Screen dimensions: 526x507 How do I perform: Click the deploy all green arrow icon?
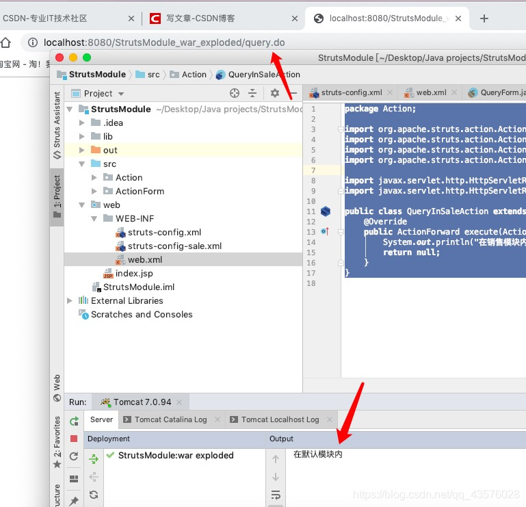(x=94, y=458)
